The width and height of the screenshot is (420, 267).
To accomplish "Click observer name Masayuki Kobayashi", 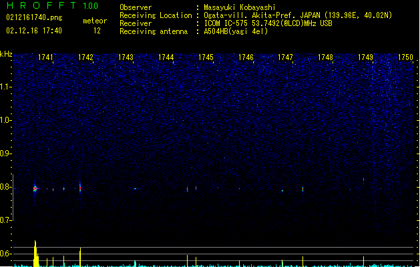I will tap(240, 7).
